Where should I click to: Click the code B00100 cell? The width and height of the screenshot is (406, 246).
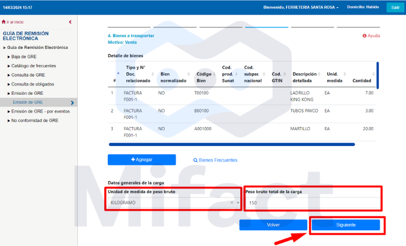pyautogui.click(x=201, y=111)
